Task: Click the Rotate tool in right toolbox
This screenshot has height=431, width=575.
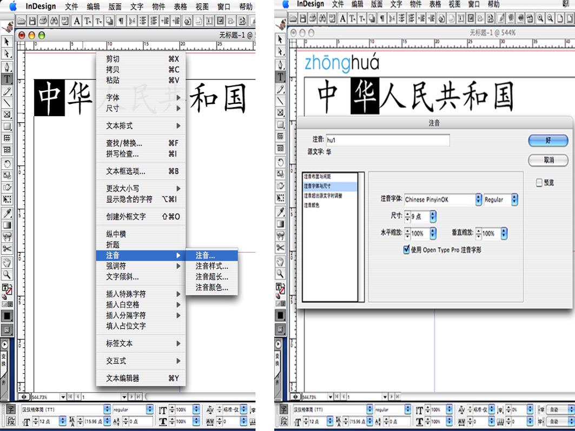Action: pos(280,162)
